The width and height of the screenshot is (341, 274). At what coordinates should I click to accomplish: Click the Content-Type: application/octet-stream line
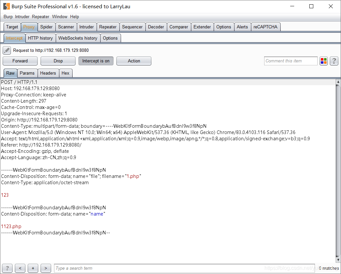[45, 183]
